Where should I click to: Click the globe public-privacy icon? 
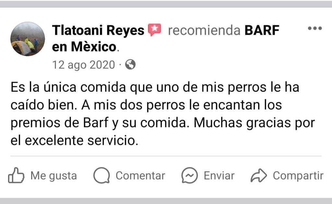pyautogui.click(x=130, y=64)
